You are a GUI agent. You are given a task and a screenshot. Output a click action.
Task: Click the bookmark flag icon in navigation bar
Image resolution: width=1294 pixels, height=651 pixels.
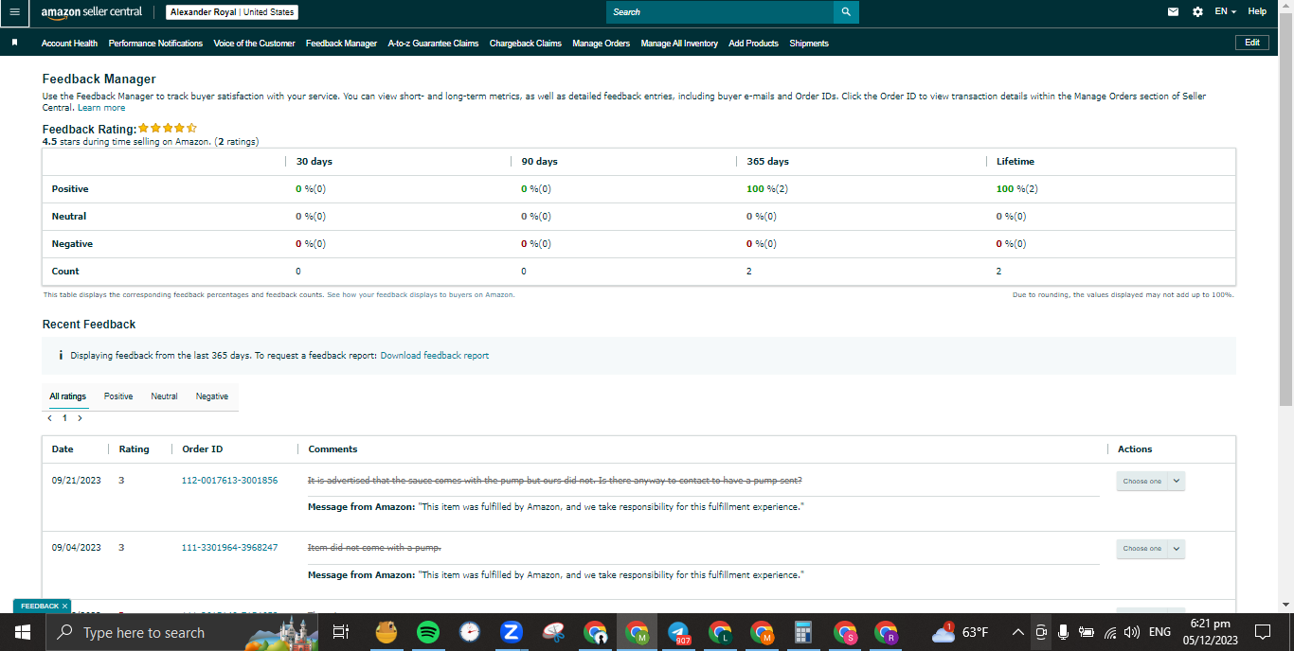coord(14,43)
